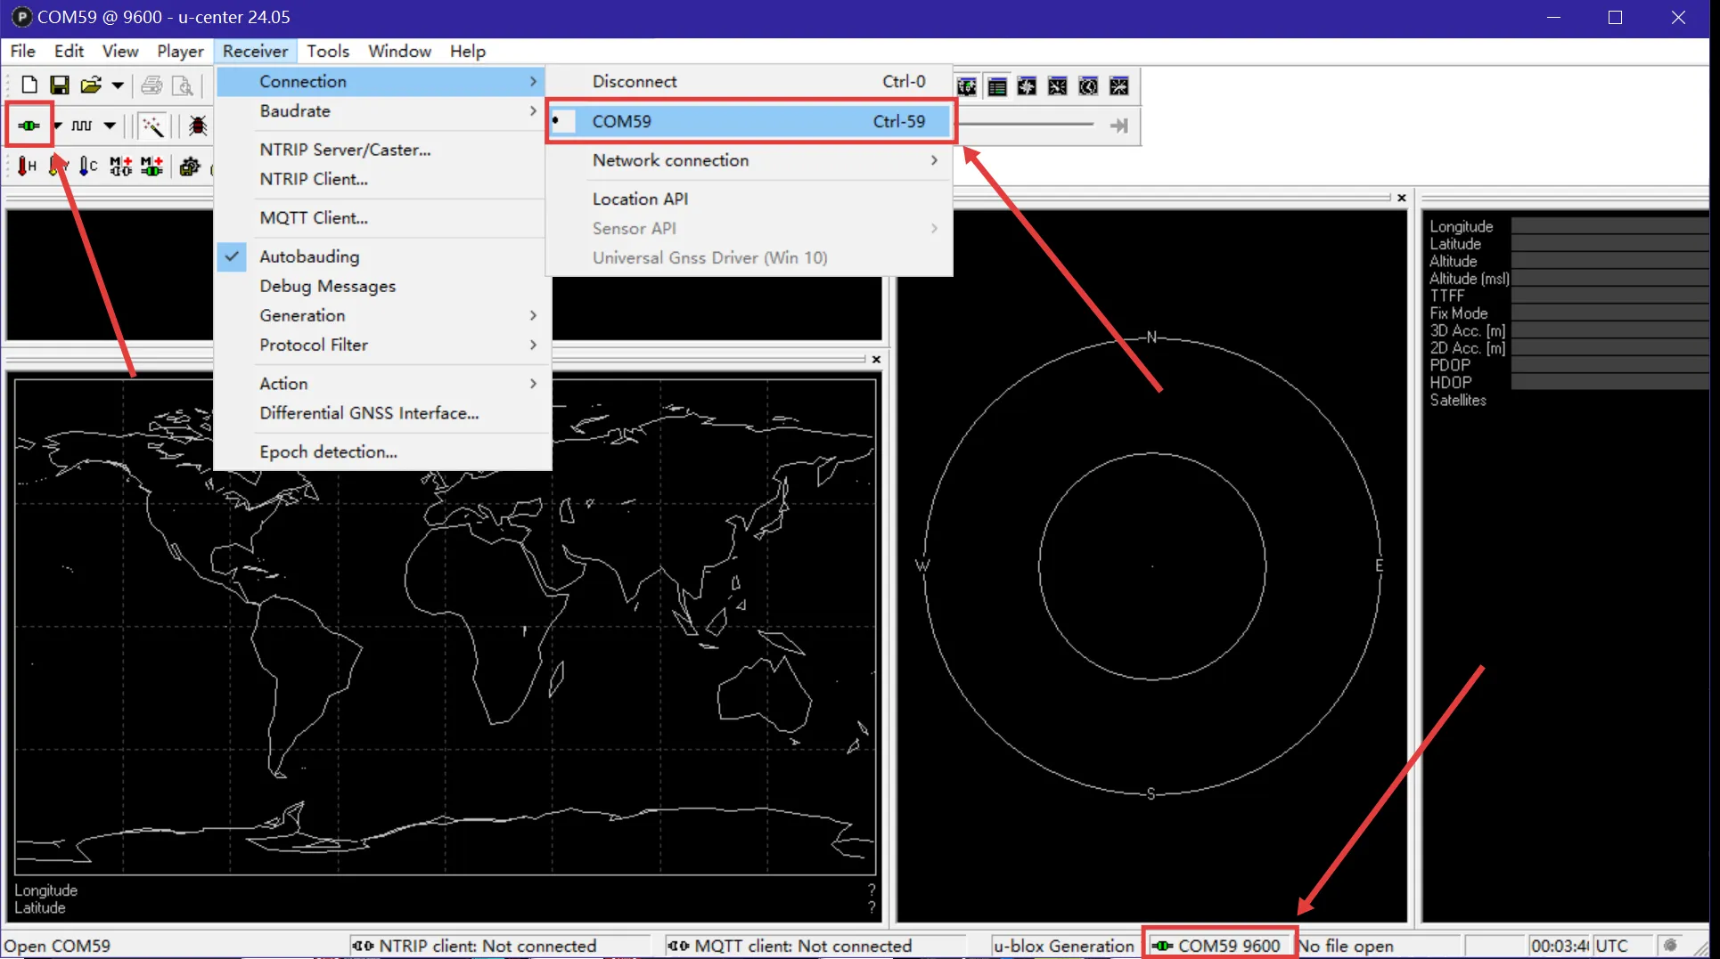Click the autobauding magic wand icon
The image size is (1720, 959).
click(x=153, y=126)
